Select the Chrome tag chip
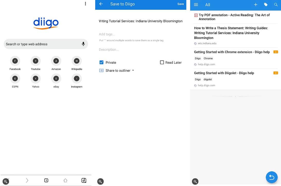Viewport: 281px width, 186px height. pyautogui.click(x=208, y=58)
